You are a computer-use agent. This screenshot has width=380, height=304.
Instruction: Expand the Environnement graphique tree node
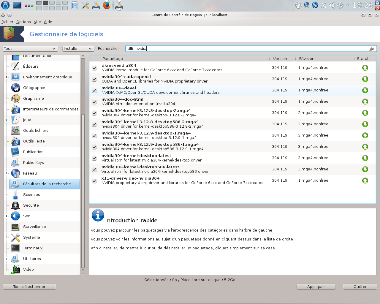point(7,77)
